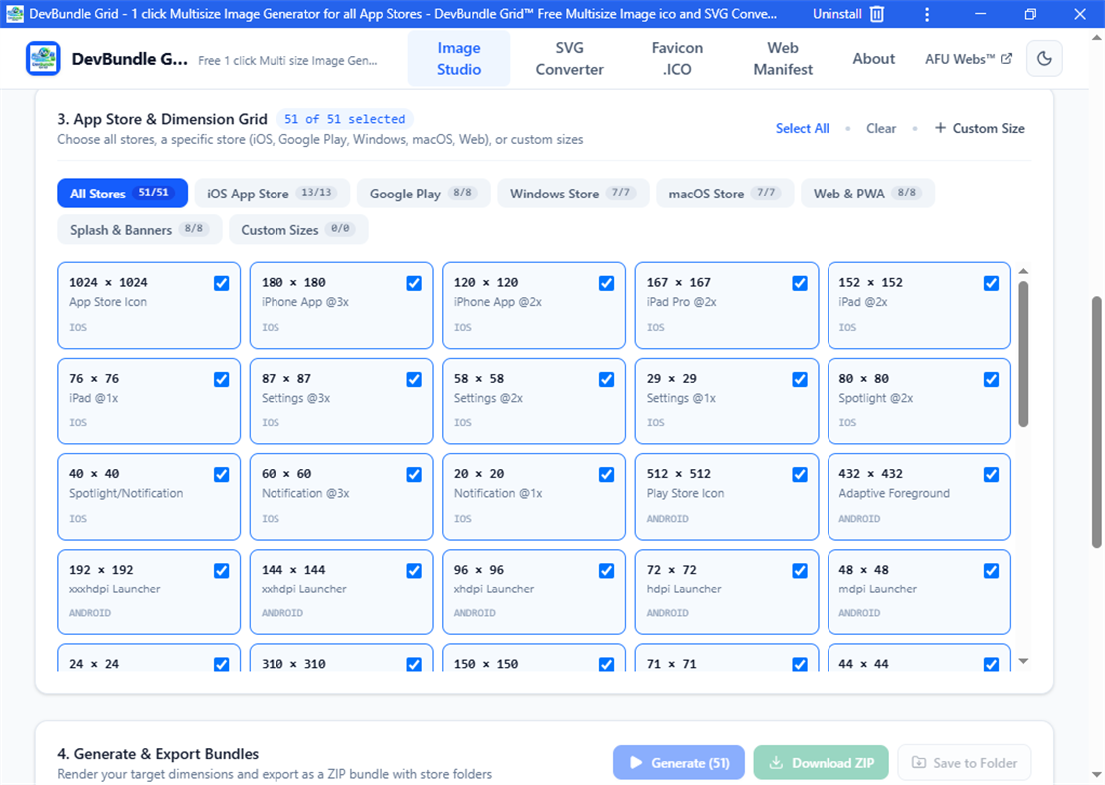Click the DevBundle Grid logo icon
The image size is (1105, 785).
[x=43, y=59]
